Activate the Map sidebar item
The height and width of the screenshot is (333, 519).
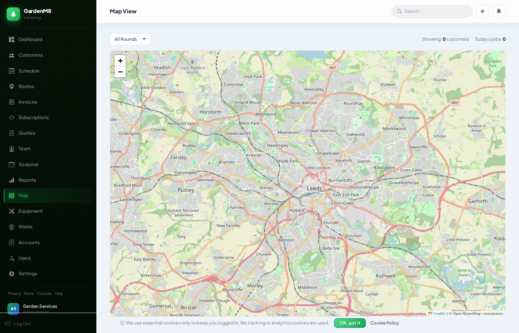pos(23,195)
